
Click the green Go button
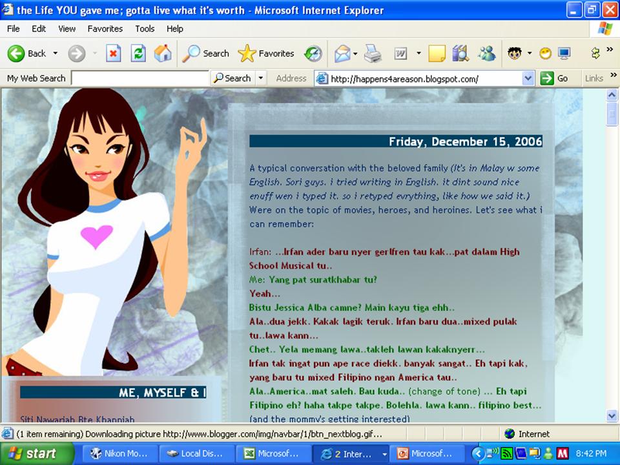click(555, 78)
